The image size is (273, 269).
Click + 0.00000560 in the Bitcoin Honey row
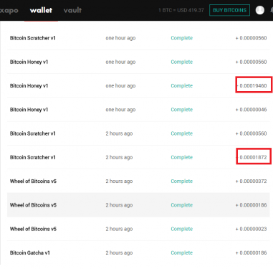251,62
